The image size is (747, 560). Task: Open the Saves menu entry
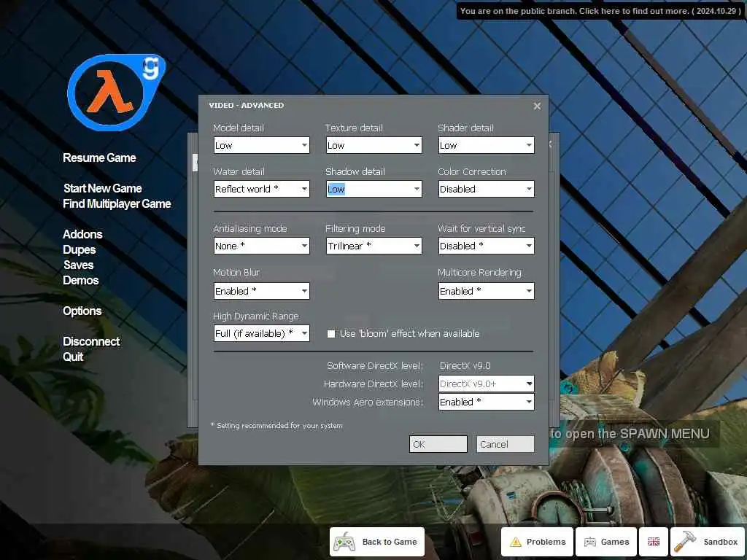(79, 265)
